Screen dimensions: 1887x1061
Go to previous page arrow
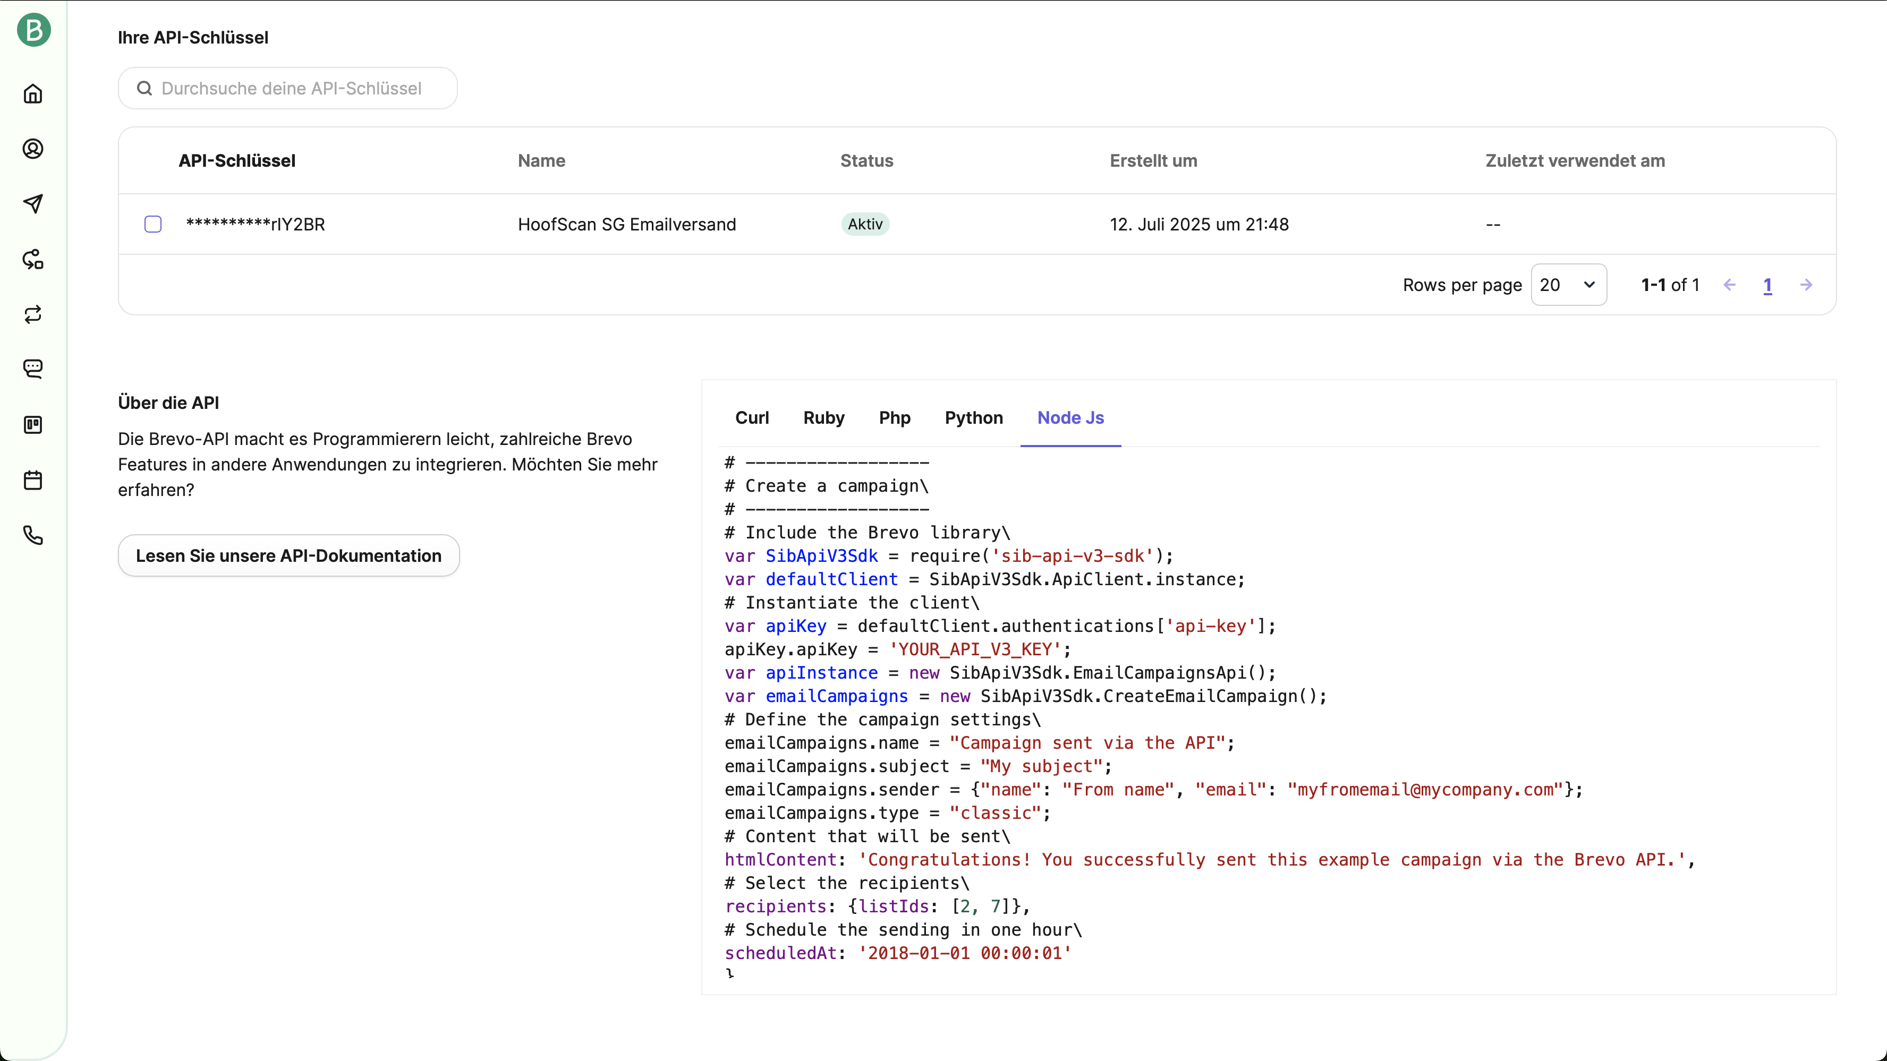pyautogui.click(x=1730, y=285)
